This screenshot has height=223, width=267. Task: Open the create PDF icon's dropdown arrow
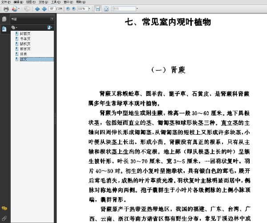[19, 9]
